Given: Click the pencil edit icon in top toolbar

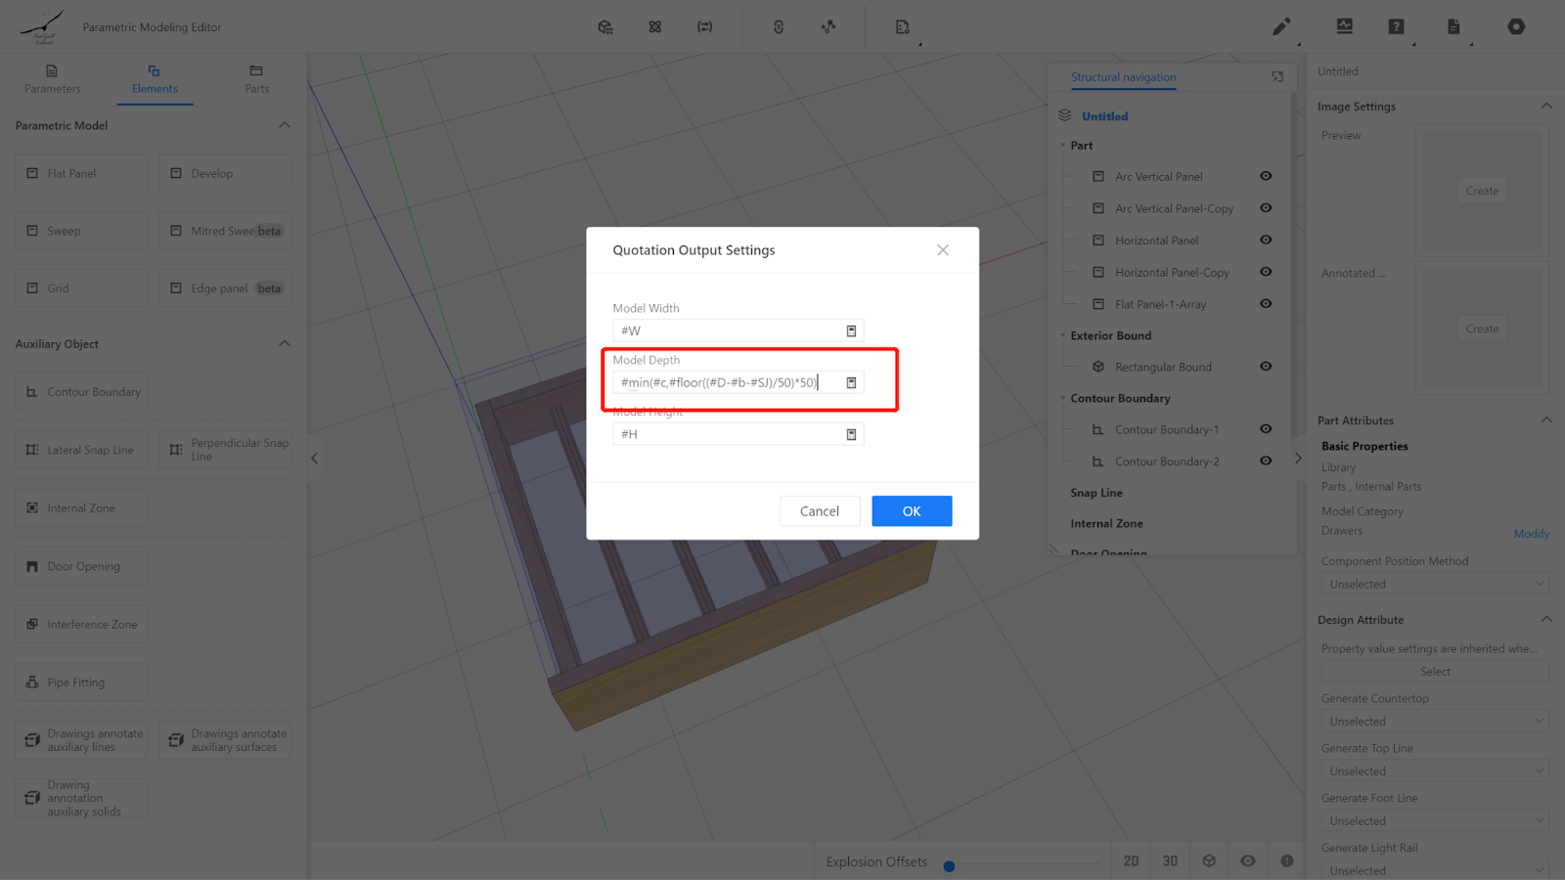Looking at the screenshot, I should 1280,27.
